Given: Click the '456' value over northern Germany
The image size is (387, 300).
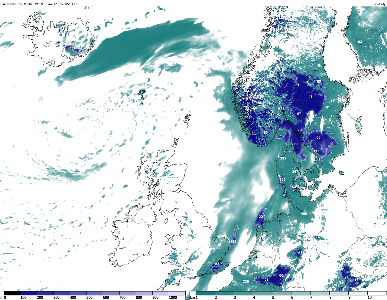Looking at the screenshot, I should pos(304,214).
